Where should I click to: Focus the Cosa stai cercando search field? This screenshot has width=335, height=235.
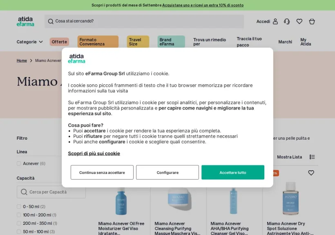[144, 21]
